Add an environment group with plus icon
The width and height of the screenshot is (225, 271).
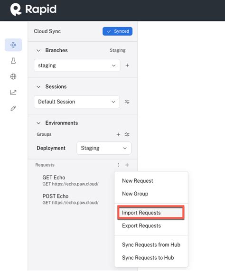[x=118, y=134]
